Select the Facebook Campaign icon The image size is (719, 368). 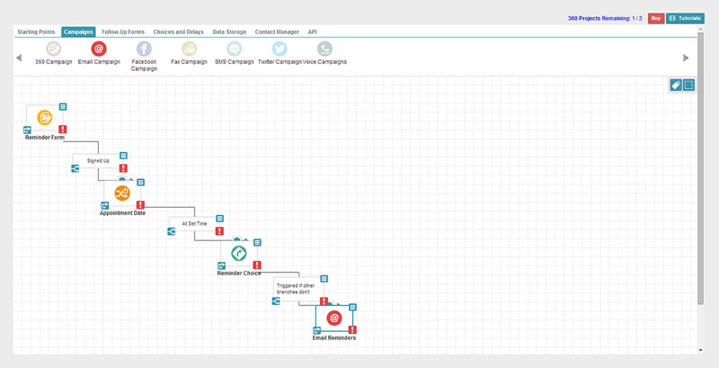(x=144, y=49)
